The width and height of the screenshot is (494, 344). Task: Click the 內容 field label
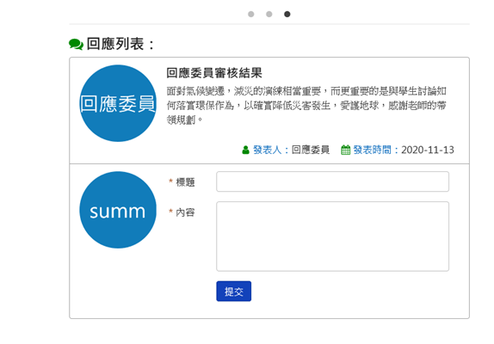click(x=185, y=212)
